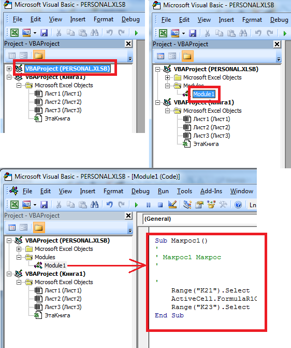Open the Tools menu

(x=184, y=191)
